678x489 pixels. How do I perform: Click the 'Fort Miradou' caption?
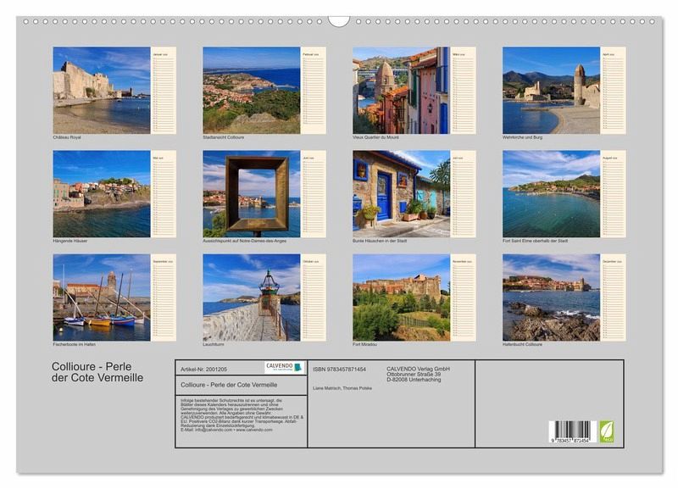[364, 344]
